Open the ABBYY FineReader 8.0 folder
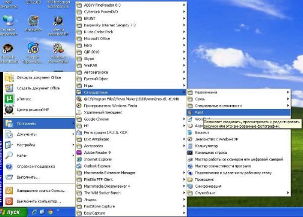The height and width of the screenshot is (217, 303). [x=131, y=5]
